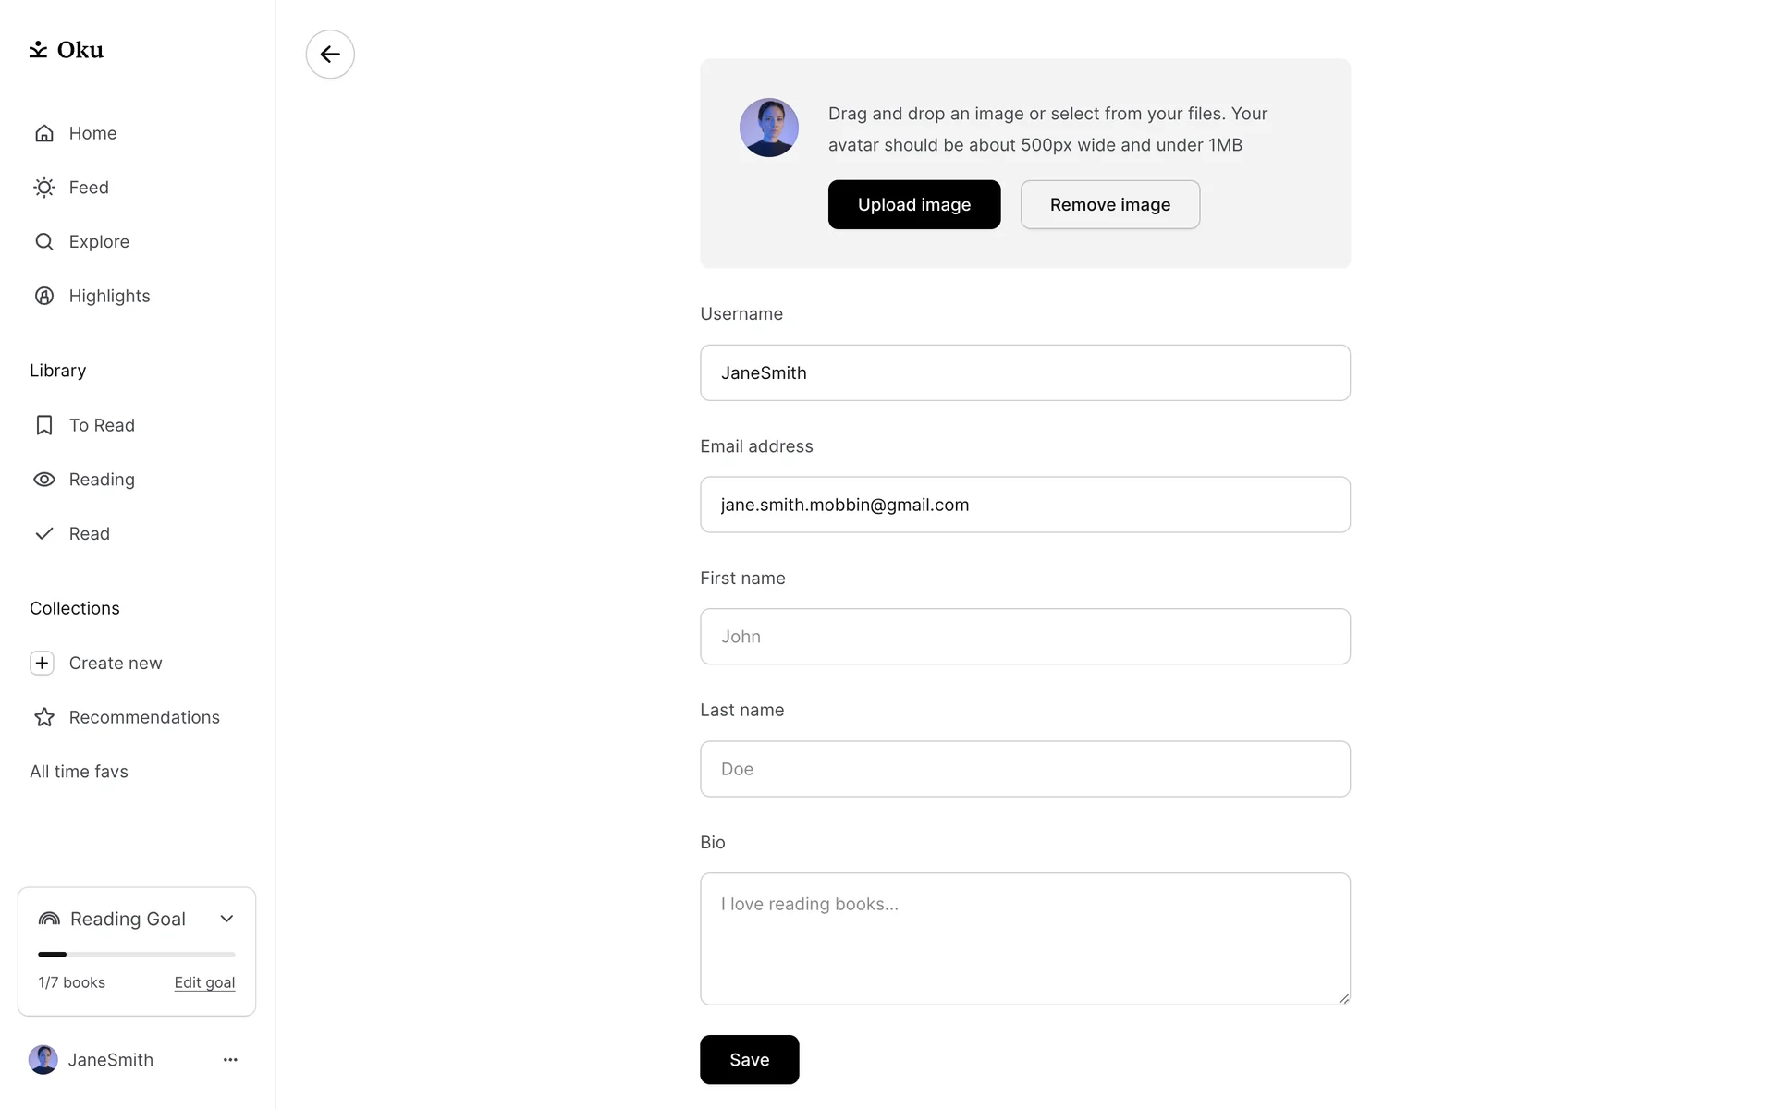
Task: Click the Explore magnifier icon
Action: click(x=44, y=242)
